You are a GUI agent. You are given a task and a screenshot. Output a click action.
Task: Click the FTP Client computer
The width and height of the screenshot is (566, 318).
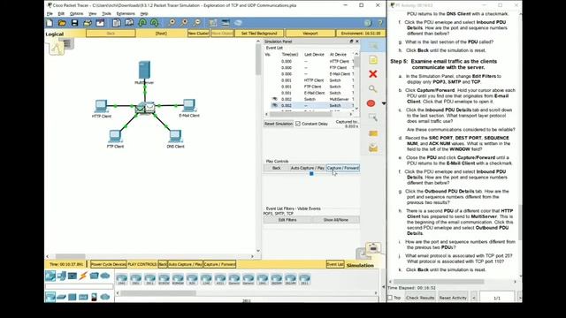pos(115,136)
